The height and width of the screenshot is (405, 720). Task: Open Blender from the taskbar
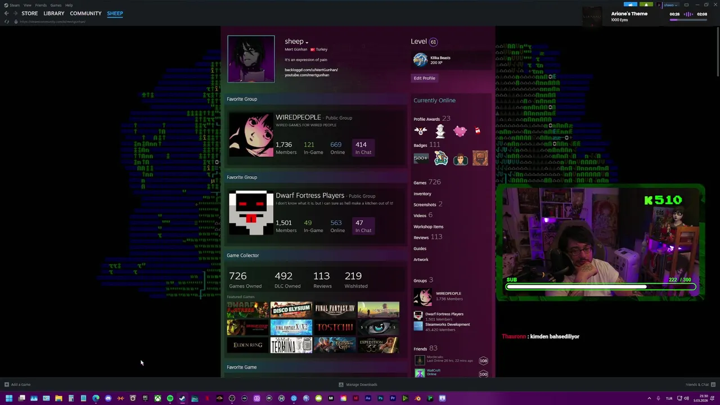[417, 398]
